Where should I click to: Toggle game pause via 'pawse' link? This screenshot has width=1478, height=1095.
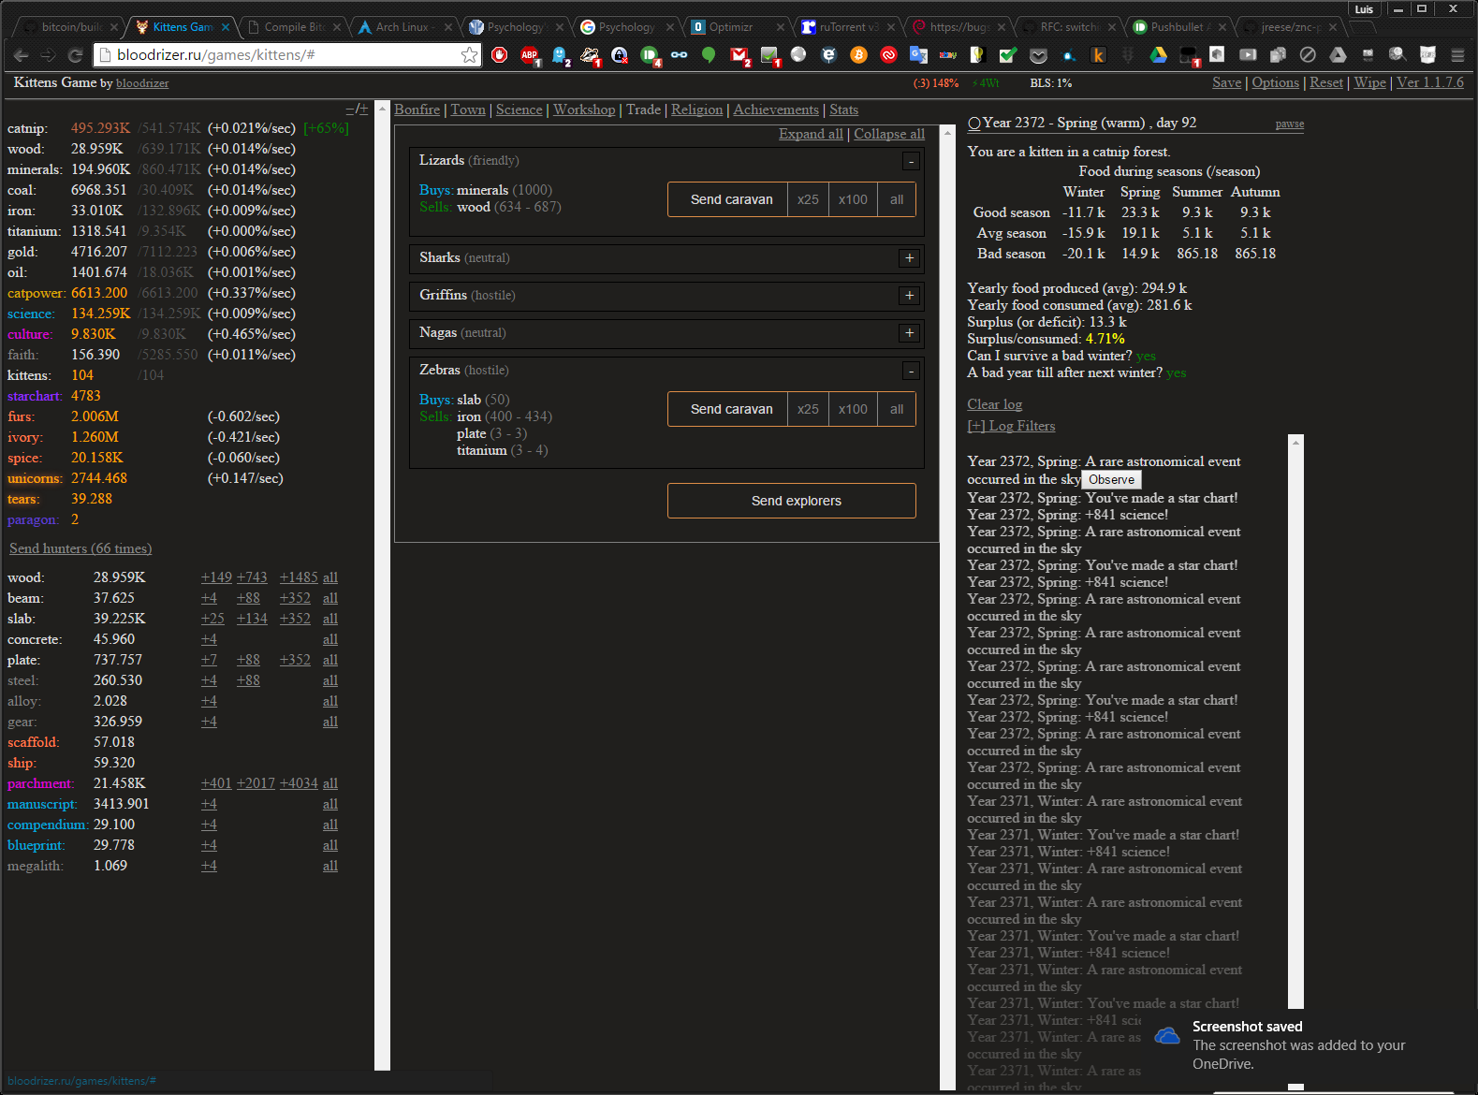(x=1289, y=124)
